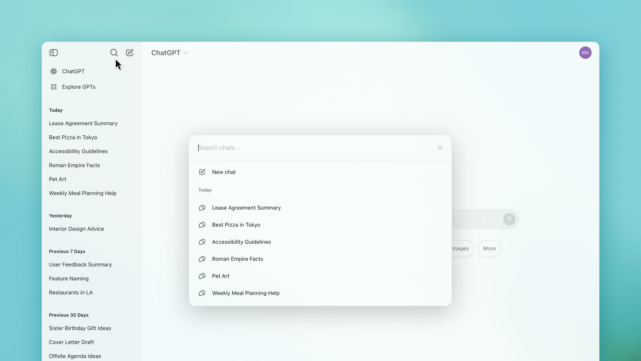Click Roman Empire Facts in search modal
The width and height of the screenshot is (641, 361).
(x=237, y=259)
